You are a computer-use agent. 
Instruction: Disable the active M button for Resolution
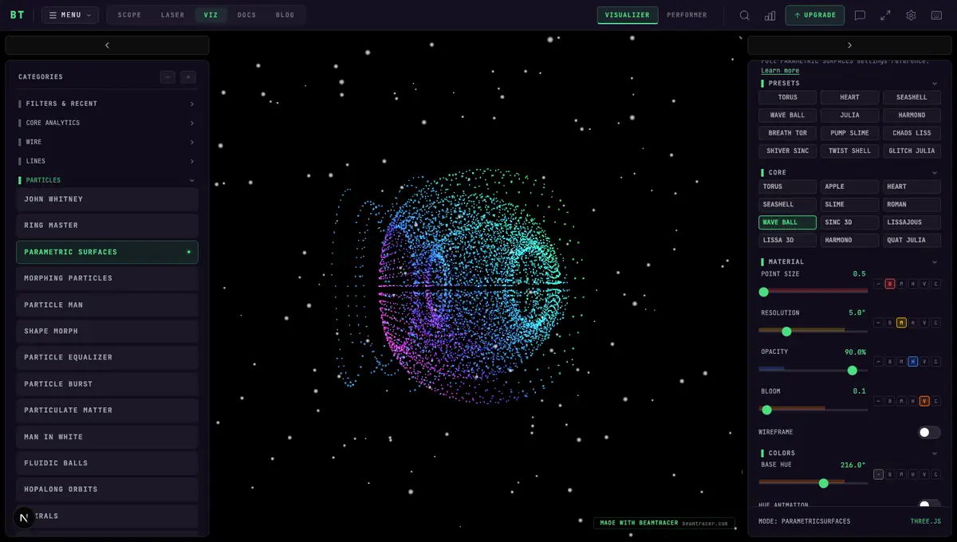[901, 323]
